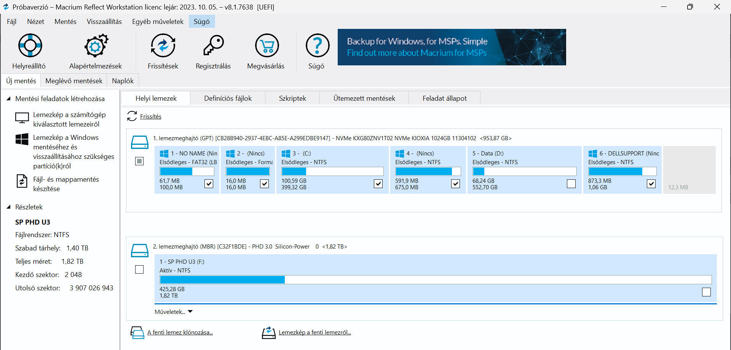Viewport: 731px width, 350px height.
Task: Uncheck partition 1 NO NAME checkbox
Action: tap(209, 184)
